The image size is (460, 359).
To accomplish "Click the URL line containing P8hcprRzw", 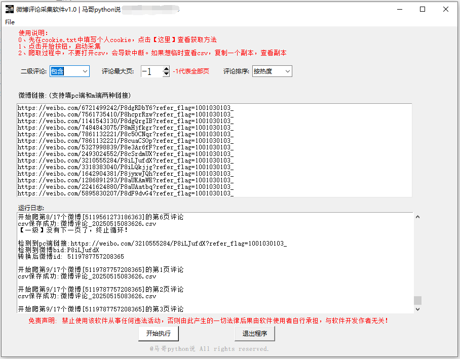I will point(126,114).
